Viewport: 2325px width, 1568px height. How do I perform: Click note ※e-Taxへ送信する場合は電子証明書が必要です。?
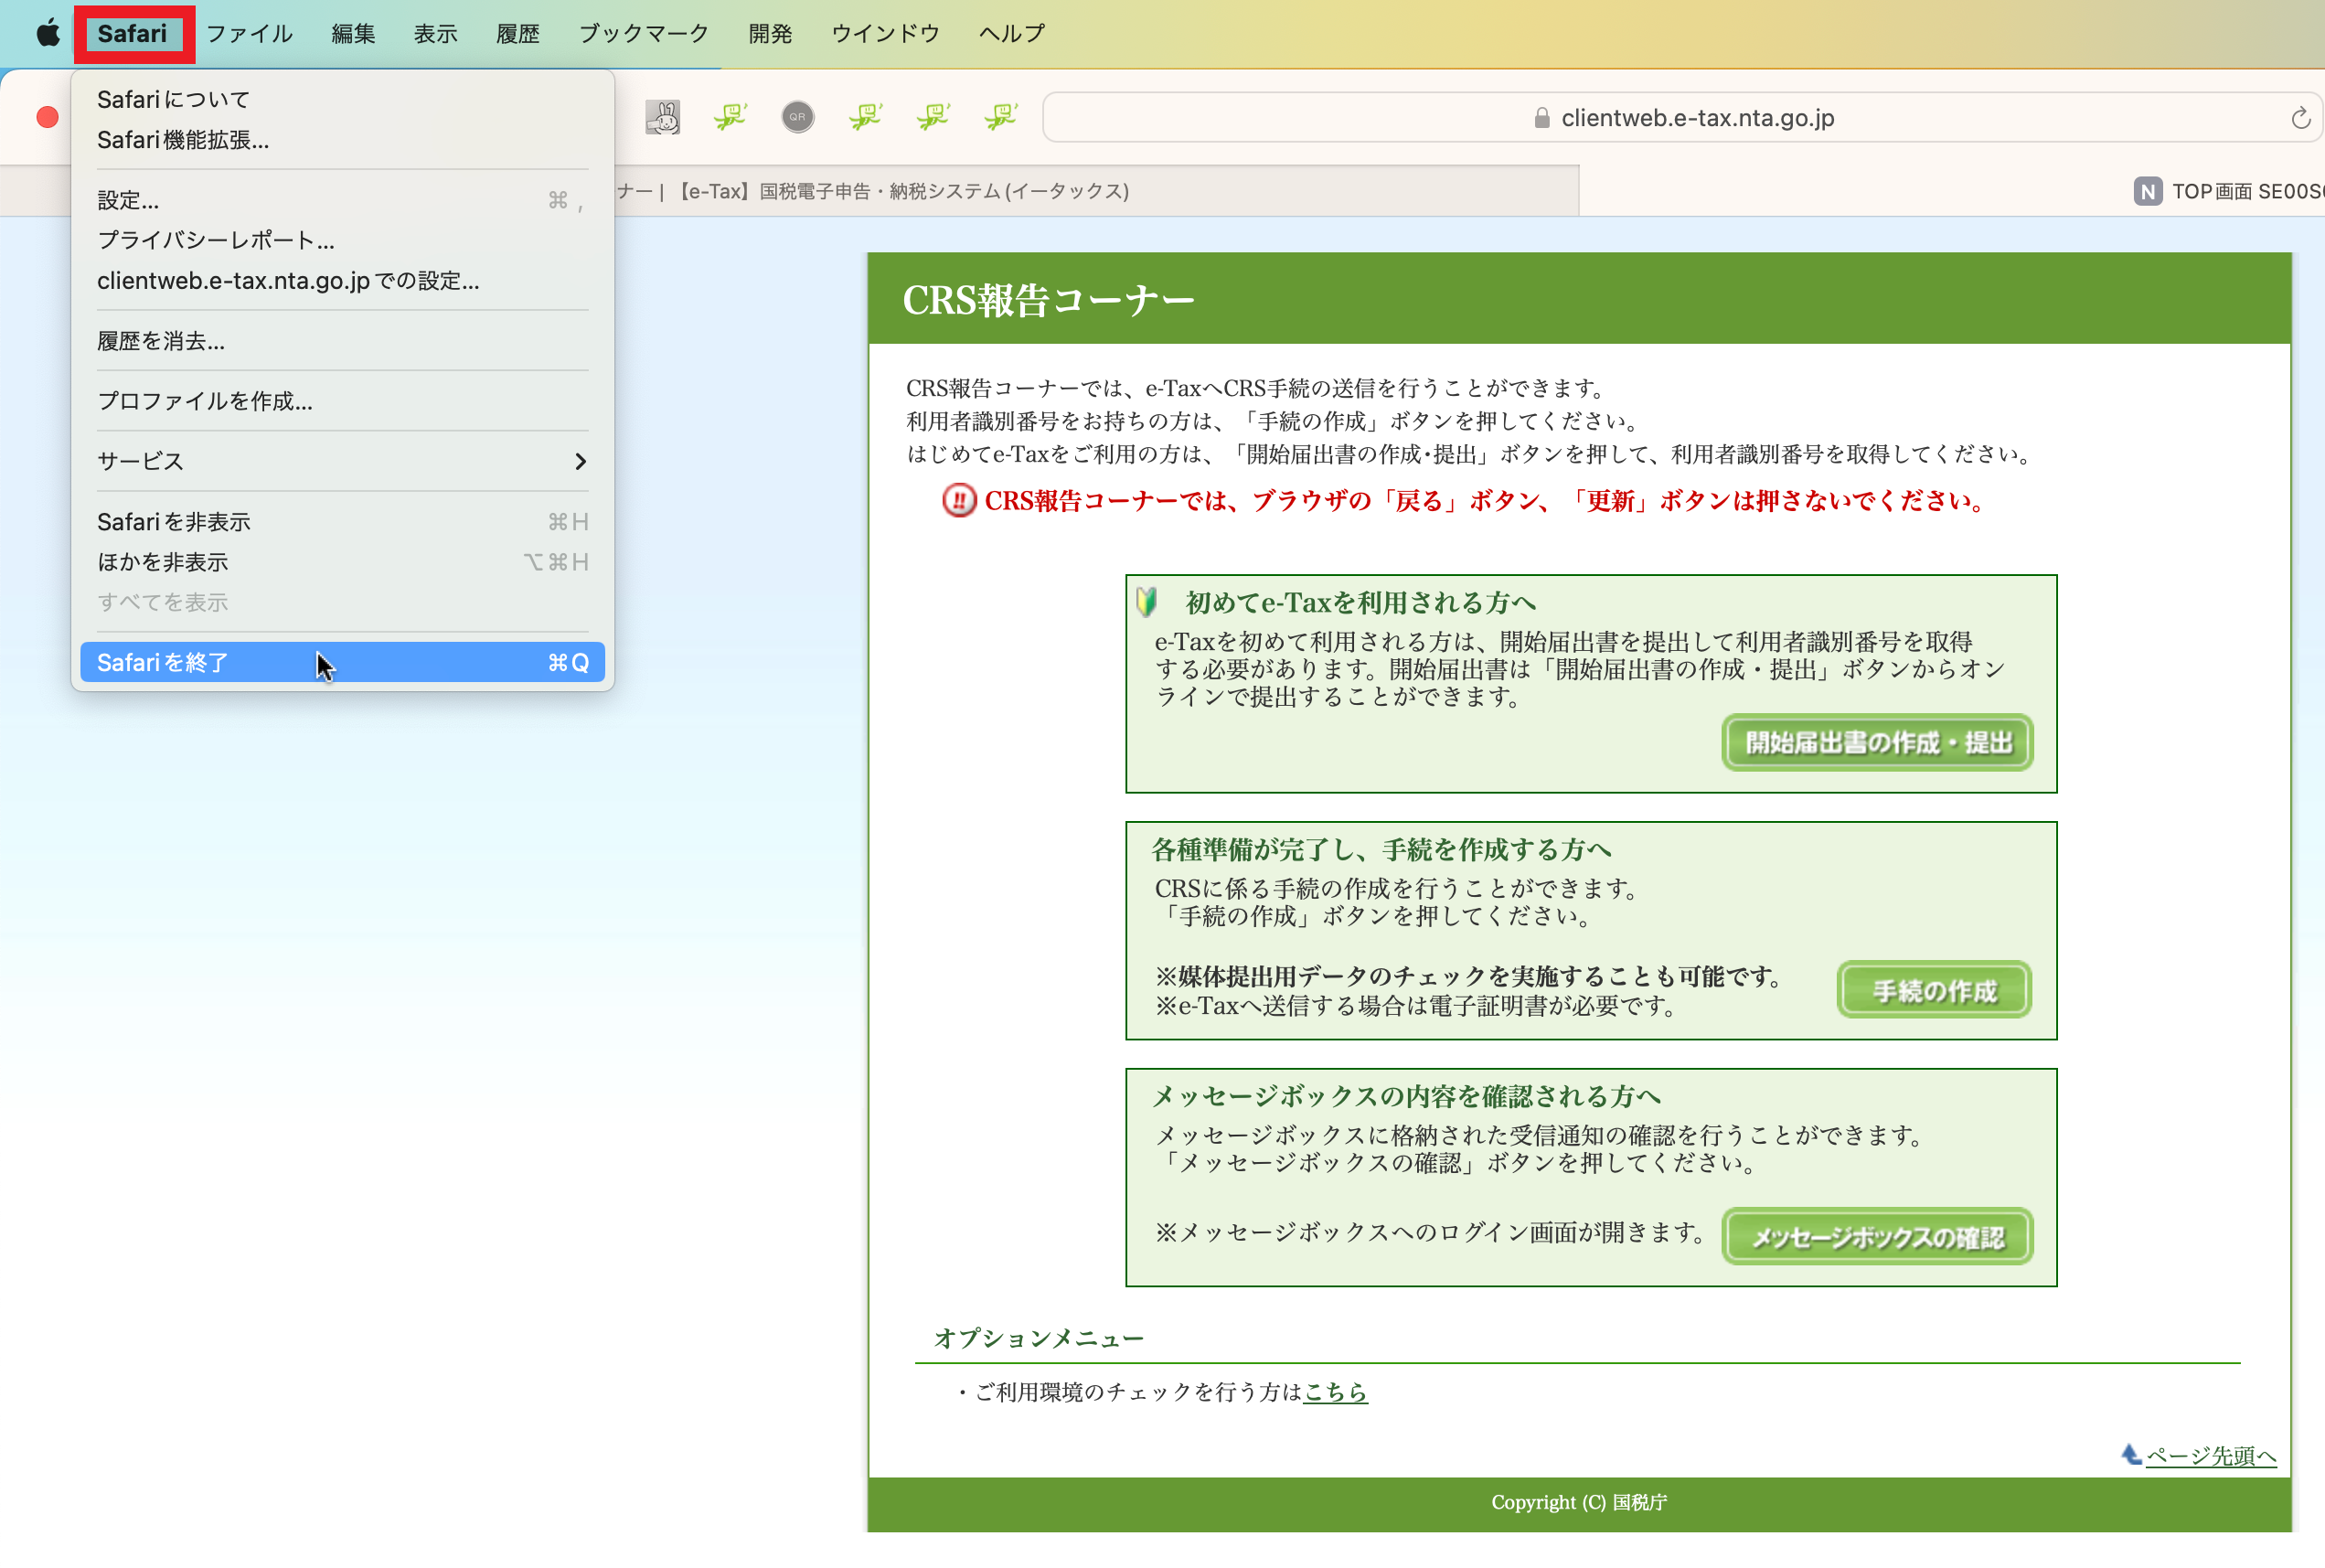1418,1006
